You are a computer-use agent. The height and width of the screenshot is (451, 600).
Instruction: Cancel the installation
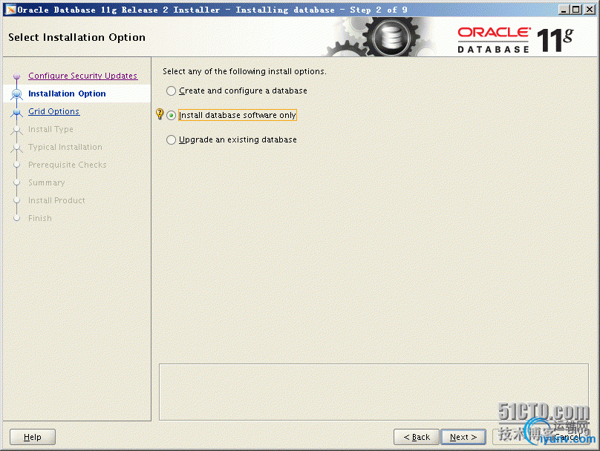(x=567, y=437)
